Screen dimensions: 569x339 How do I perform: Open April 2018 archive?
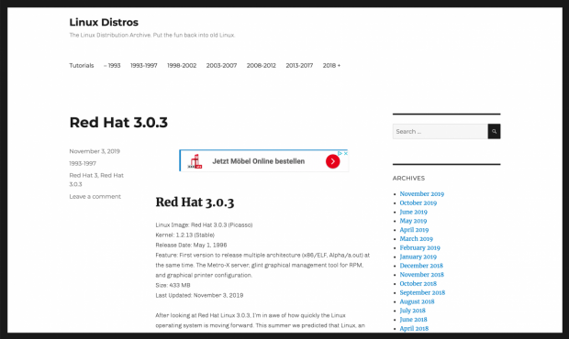click(x=414, y=329)
